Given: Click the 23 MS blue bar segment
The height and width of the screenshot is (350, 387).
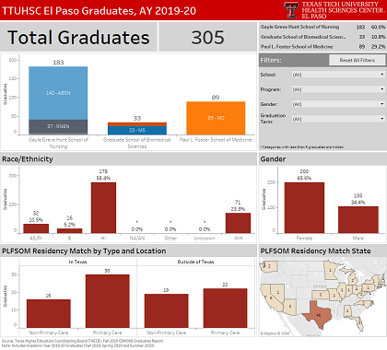Looking at the screenshot, I should [x=137, y=130].
